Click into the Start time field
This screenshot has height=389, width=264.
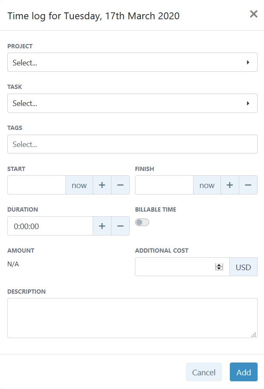pyautogui.click(x=37, y=185)
